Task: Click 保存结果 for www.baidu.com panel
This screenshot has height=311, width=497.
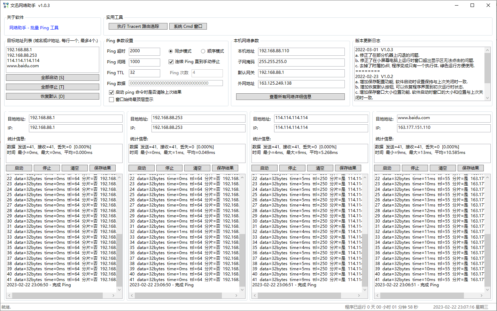Action: click(471, 168)
